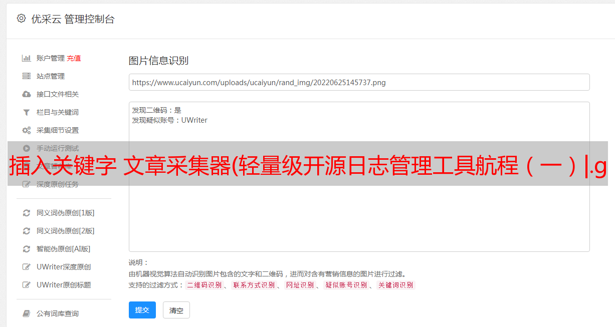Click the 关键词识别 filter tag
The width and height of the screenshot is (615, 327).
click(x=396, y=285)
